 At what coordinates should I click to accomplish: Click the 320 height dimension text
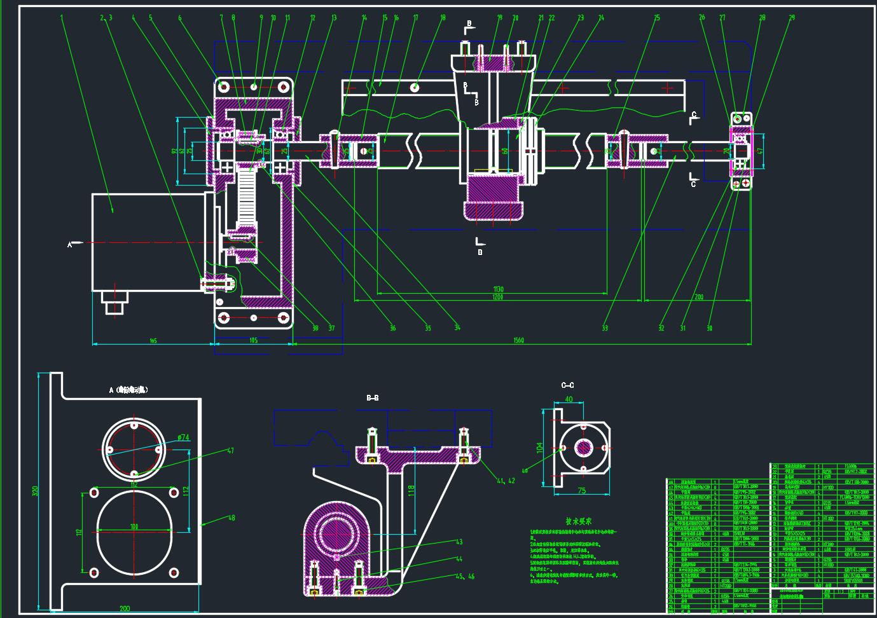pyautogui.click(x=36, y=490)
